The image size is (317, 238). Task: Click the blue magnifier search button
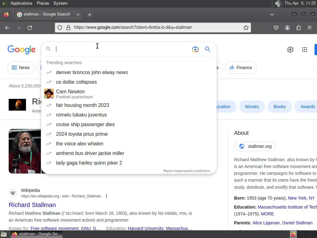click(x=207, y=49)
